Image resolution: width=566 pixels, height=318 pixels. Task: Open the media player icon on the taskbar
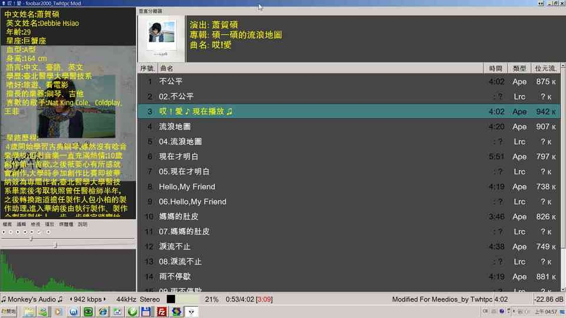pyautogui.click(x=58, y=312)
